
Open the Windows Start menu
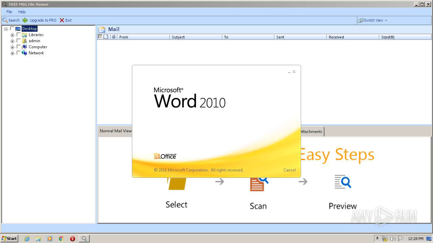click(9, 238)
